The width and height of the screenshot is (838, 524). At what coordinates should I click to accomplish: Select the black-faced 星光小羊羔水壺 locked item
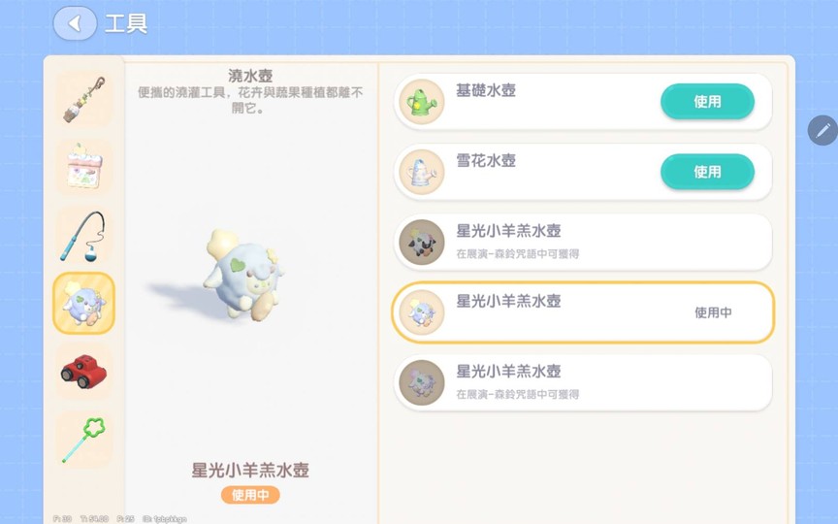point(583,243)
